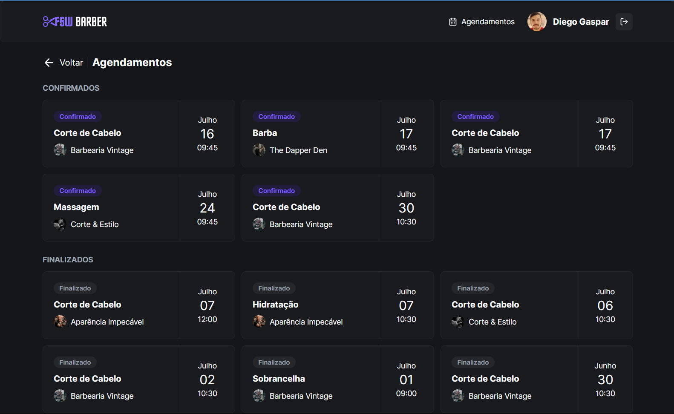Open the Corte de Cabelo booking on Julho 16
Viewport: 674px width, 414px height.
[x=138, y=134]
